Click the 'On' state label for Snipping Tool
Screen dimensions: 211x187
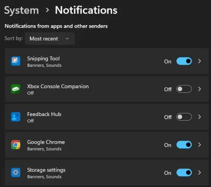(x=168, y=61)
